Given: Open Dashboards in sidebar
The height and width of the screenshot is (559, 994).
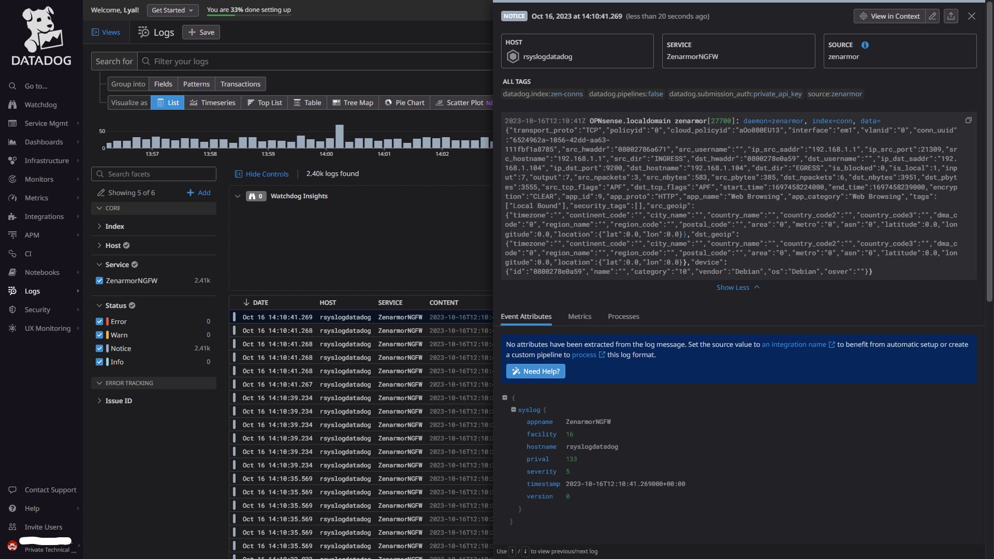Looking at the screenshot, I should click(43, 142).
